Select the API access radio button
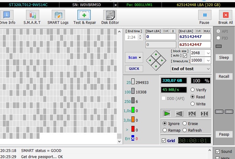This screenshot has height=159, width=235. tap(218, 31)
